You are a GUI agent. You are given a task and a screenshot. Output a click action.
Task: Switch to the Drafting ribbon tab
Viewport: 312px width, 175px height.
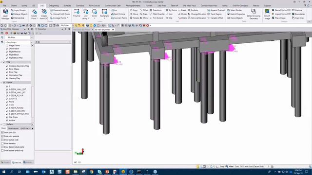point(54,5)
